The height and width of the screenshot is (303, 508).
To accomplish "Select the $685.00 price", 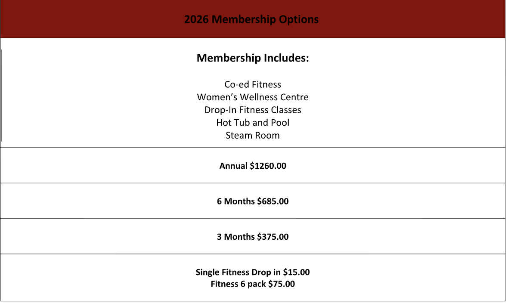I will [x=273, y=201].
